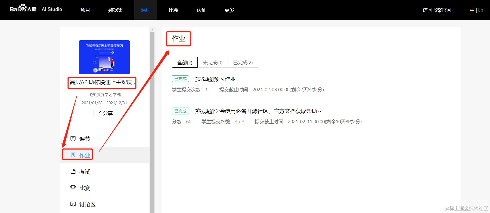The image size is (490, 213).
Task: Click the 考试 exam icon in sidebar
Action: [x=73, y=171]
